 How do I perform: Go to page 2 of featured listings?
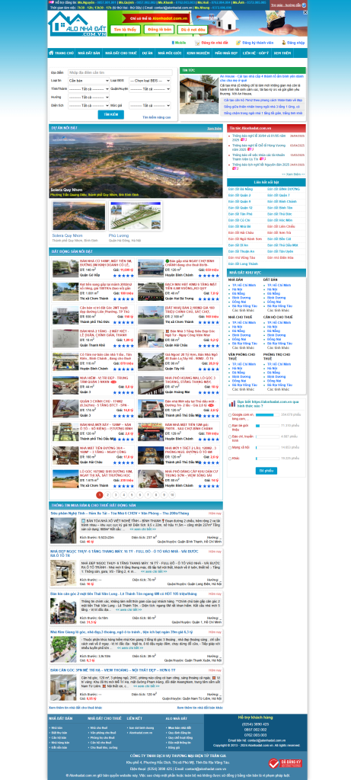[x=107, y=495]
